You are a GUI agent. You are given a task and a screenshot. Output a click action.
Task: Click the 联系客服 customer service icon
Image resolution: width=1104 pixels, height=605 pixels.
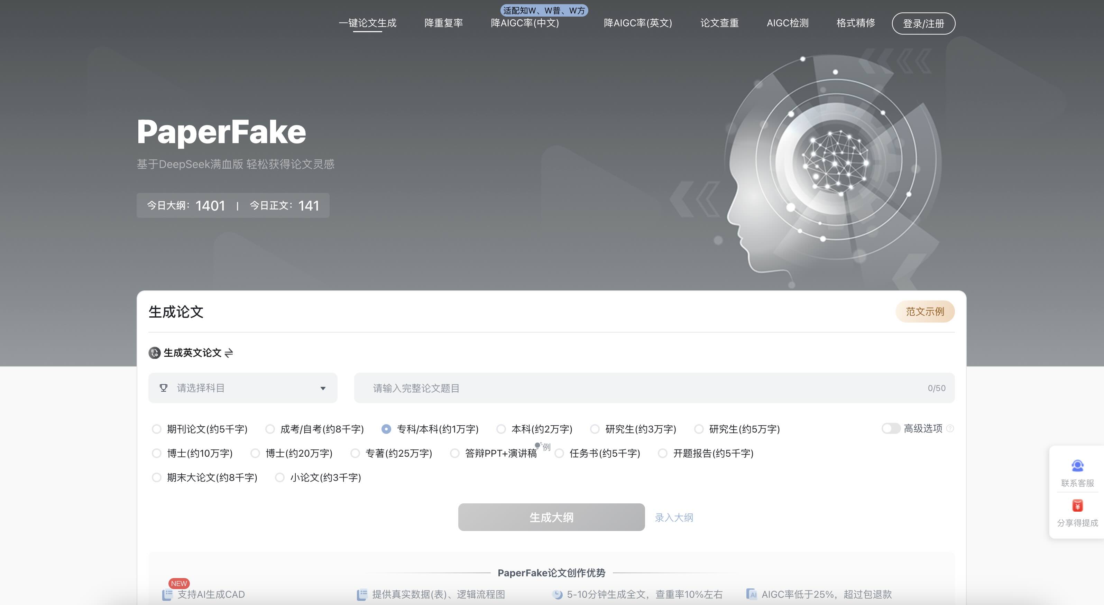(x=1077, y=465)
